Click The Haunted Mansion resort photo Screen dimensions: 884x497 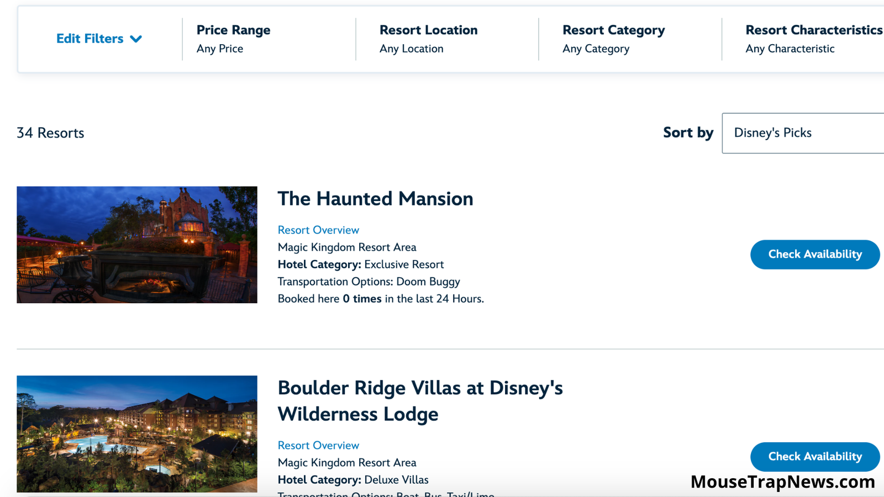[x=137, y=245]
